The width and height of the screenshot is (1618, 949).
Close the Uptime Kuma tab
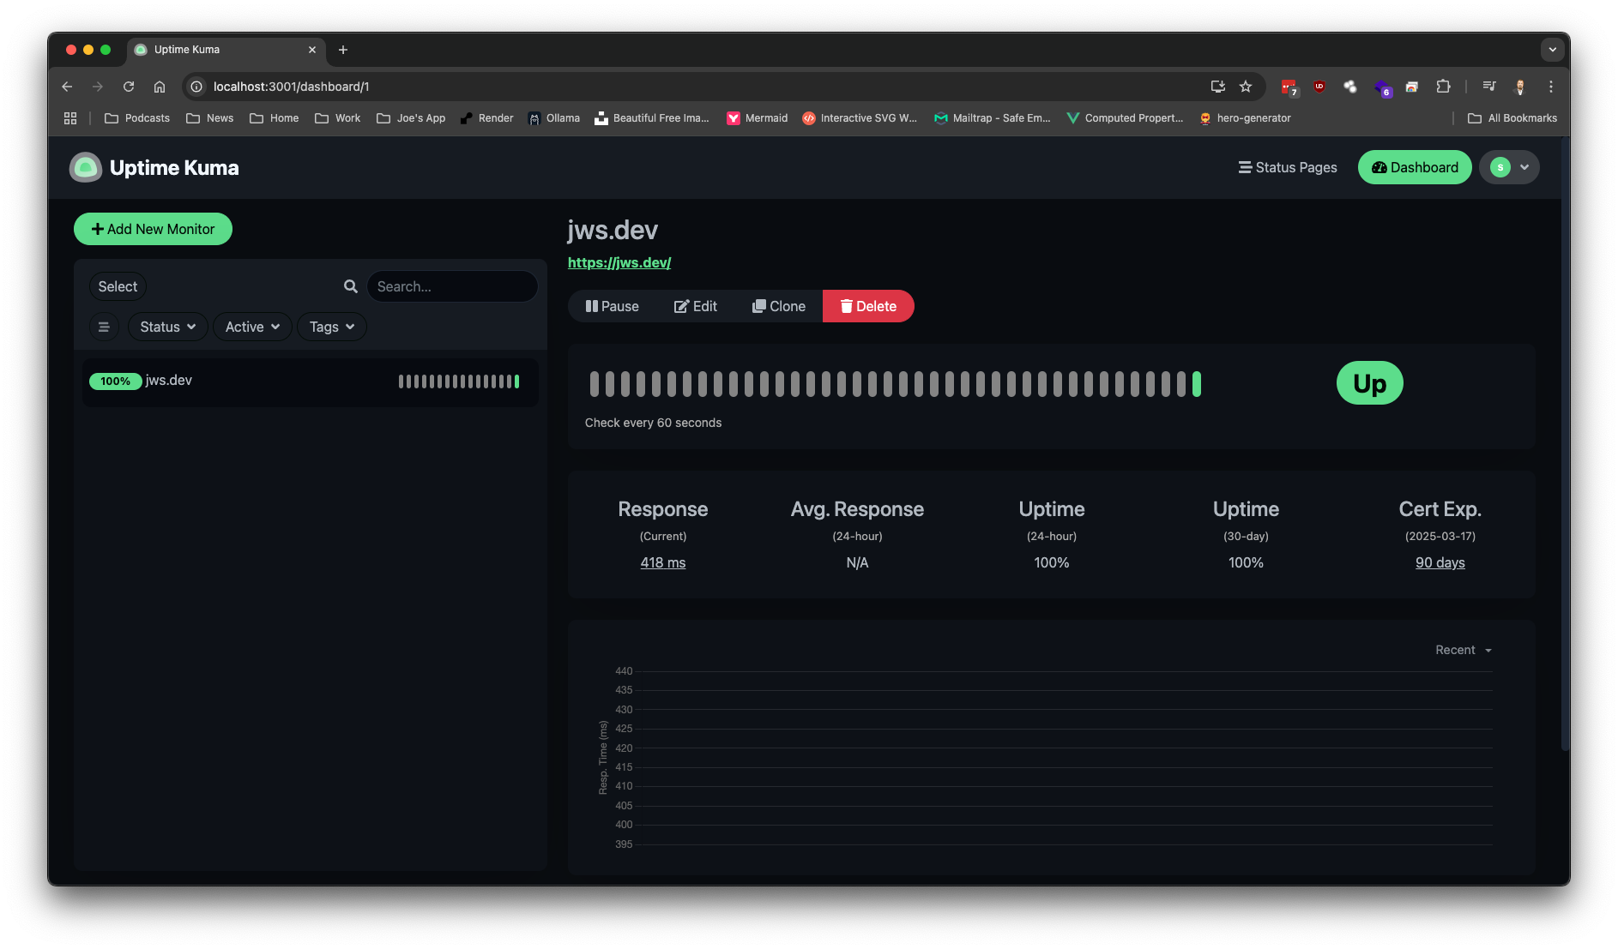click(x=312, y=50)
